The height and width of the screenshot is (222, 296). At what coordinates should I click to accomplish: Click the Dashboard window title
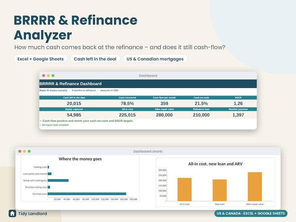click(x=148, y=76)
